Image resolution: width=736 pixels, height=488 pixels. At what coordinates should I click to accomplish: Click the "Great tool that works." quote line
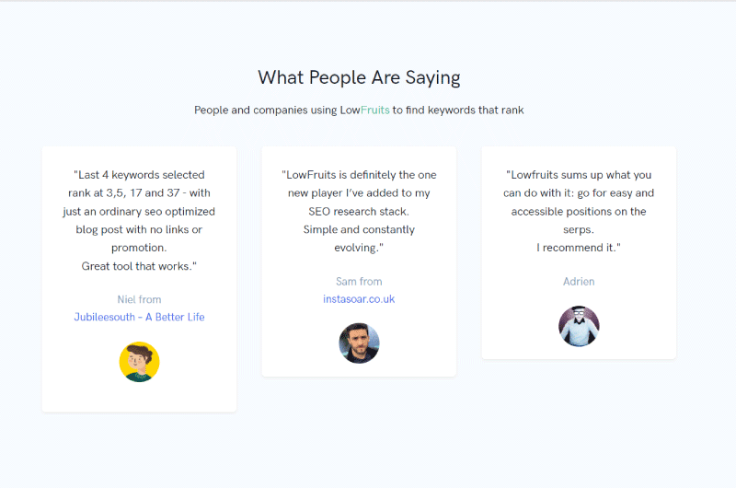point(140,266)
